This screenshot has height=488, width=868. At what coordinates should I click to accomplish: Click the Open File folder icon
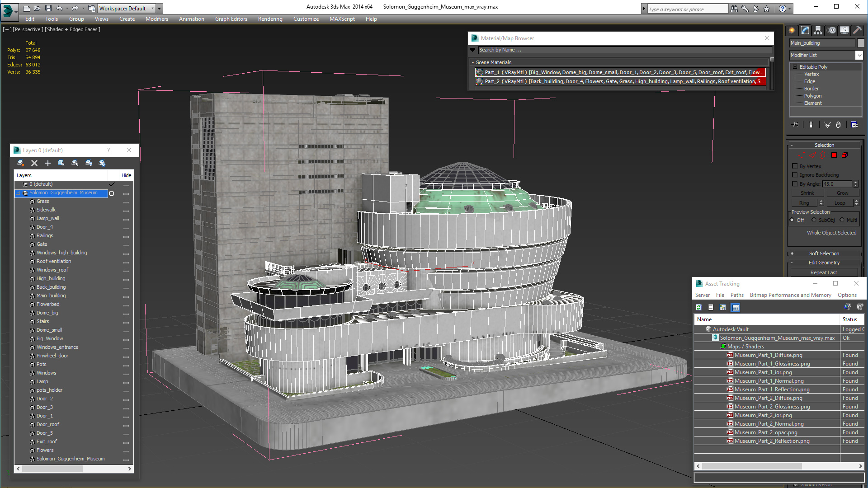(x=38, y=8)
